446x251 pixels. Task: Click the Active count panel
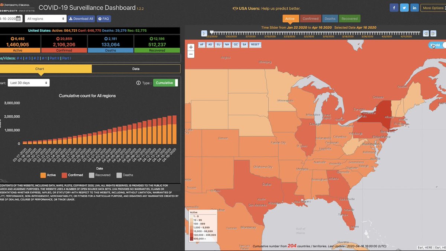(x=19, y=44)
